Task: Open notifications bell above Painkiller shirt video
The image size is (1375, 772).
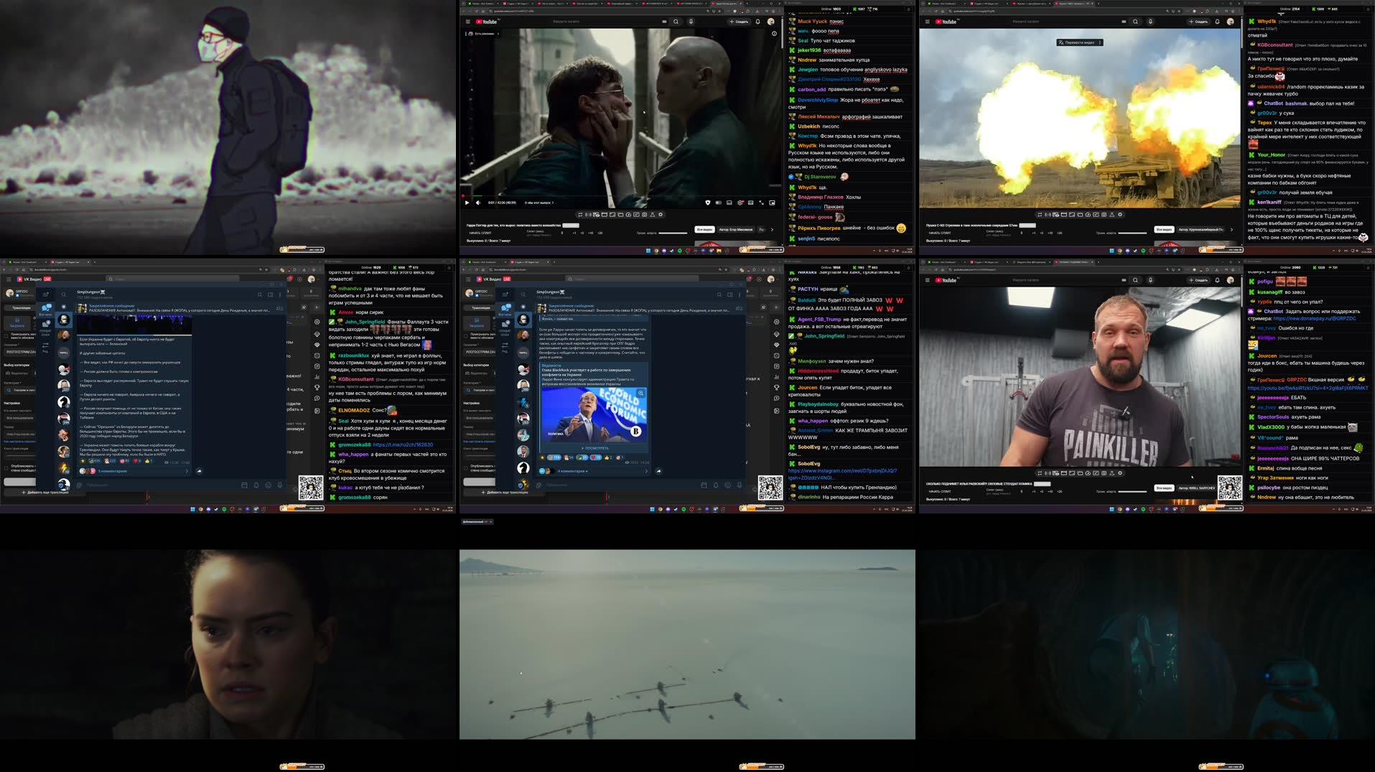Action: (1217, 280)
